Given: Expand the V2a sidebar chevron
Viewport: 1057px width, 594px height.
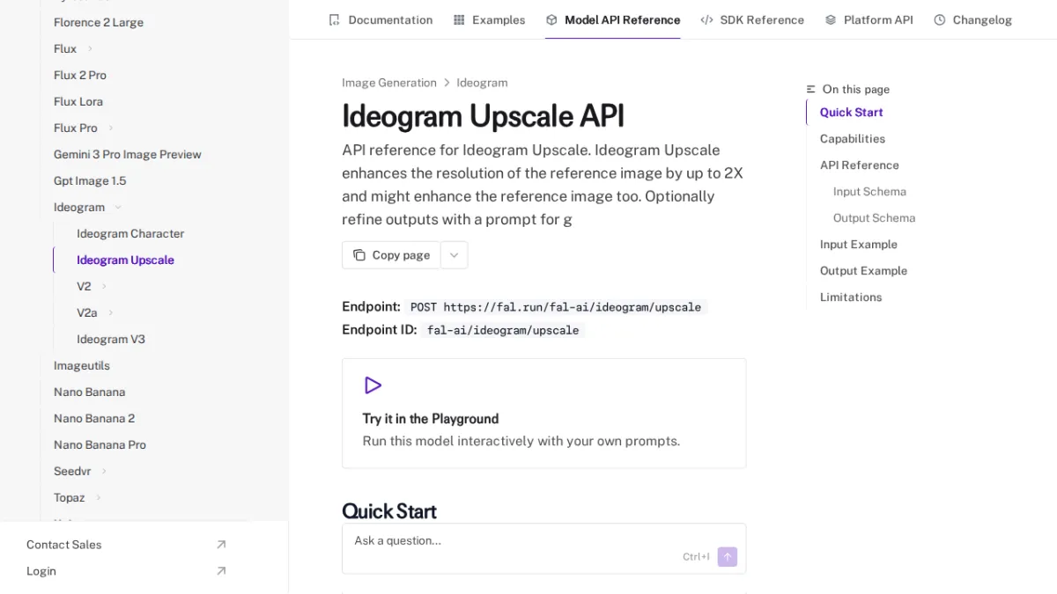Looking at the screenshot, I should pos(111,312).
